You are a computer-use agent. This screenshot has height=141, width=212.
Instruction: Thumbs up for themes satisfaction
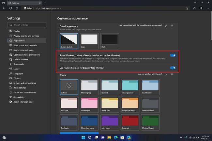pyautogui.click(x=166, y=74)
